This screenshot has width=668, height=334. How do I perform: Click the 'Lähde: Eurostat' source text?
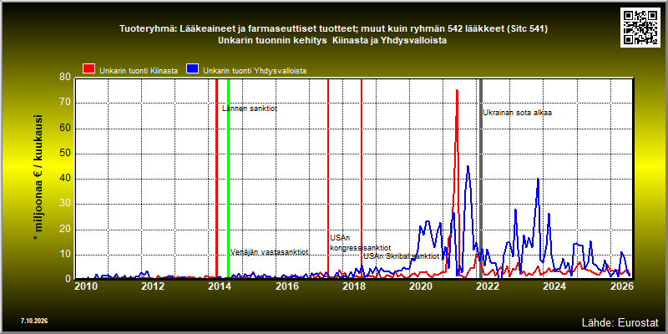tap(620, 321)
